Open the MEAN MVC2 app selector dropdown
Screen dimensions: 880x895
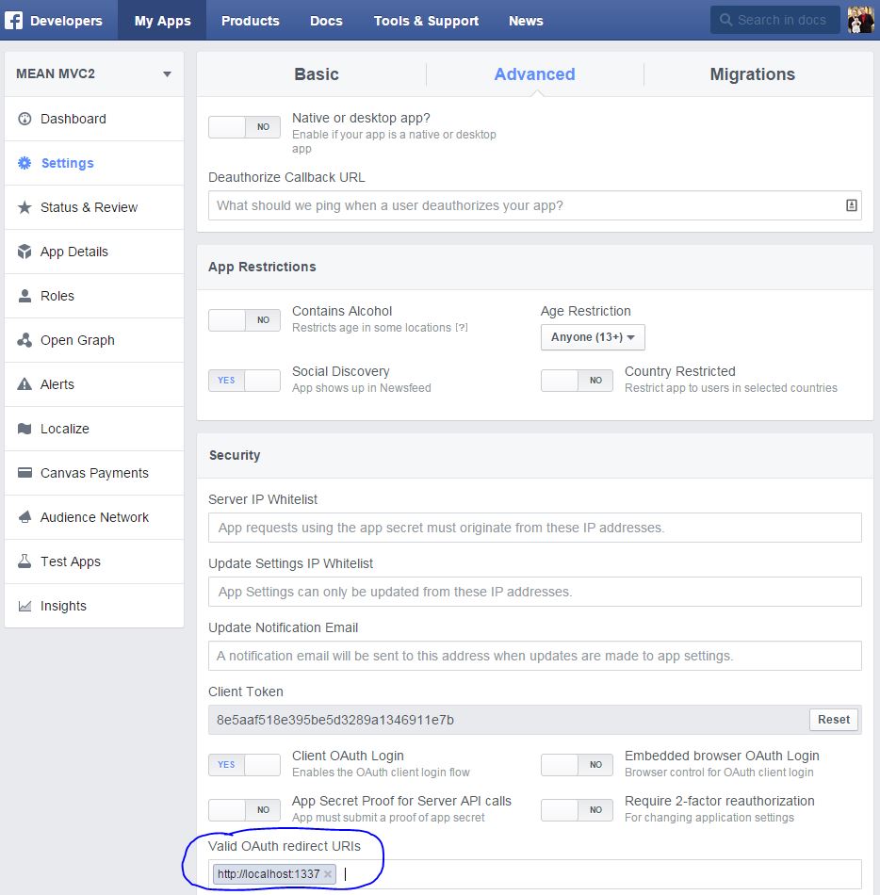(94, 74)
